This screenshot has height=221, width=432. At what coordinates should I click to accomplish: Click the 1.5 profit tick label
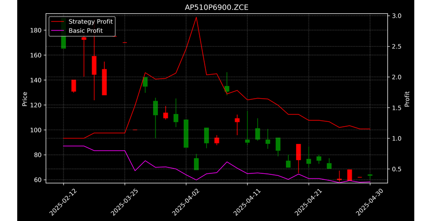pyautogui.click(x=397, y=108)
